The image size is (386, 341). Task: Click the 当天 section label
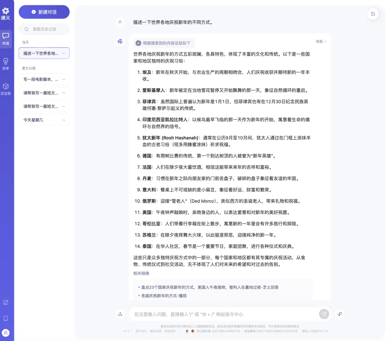25,42
